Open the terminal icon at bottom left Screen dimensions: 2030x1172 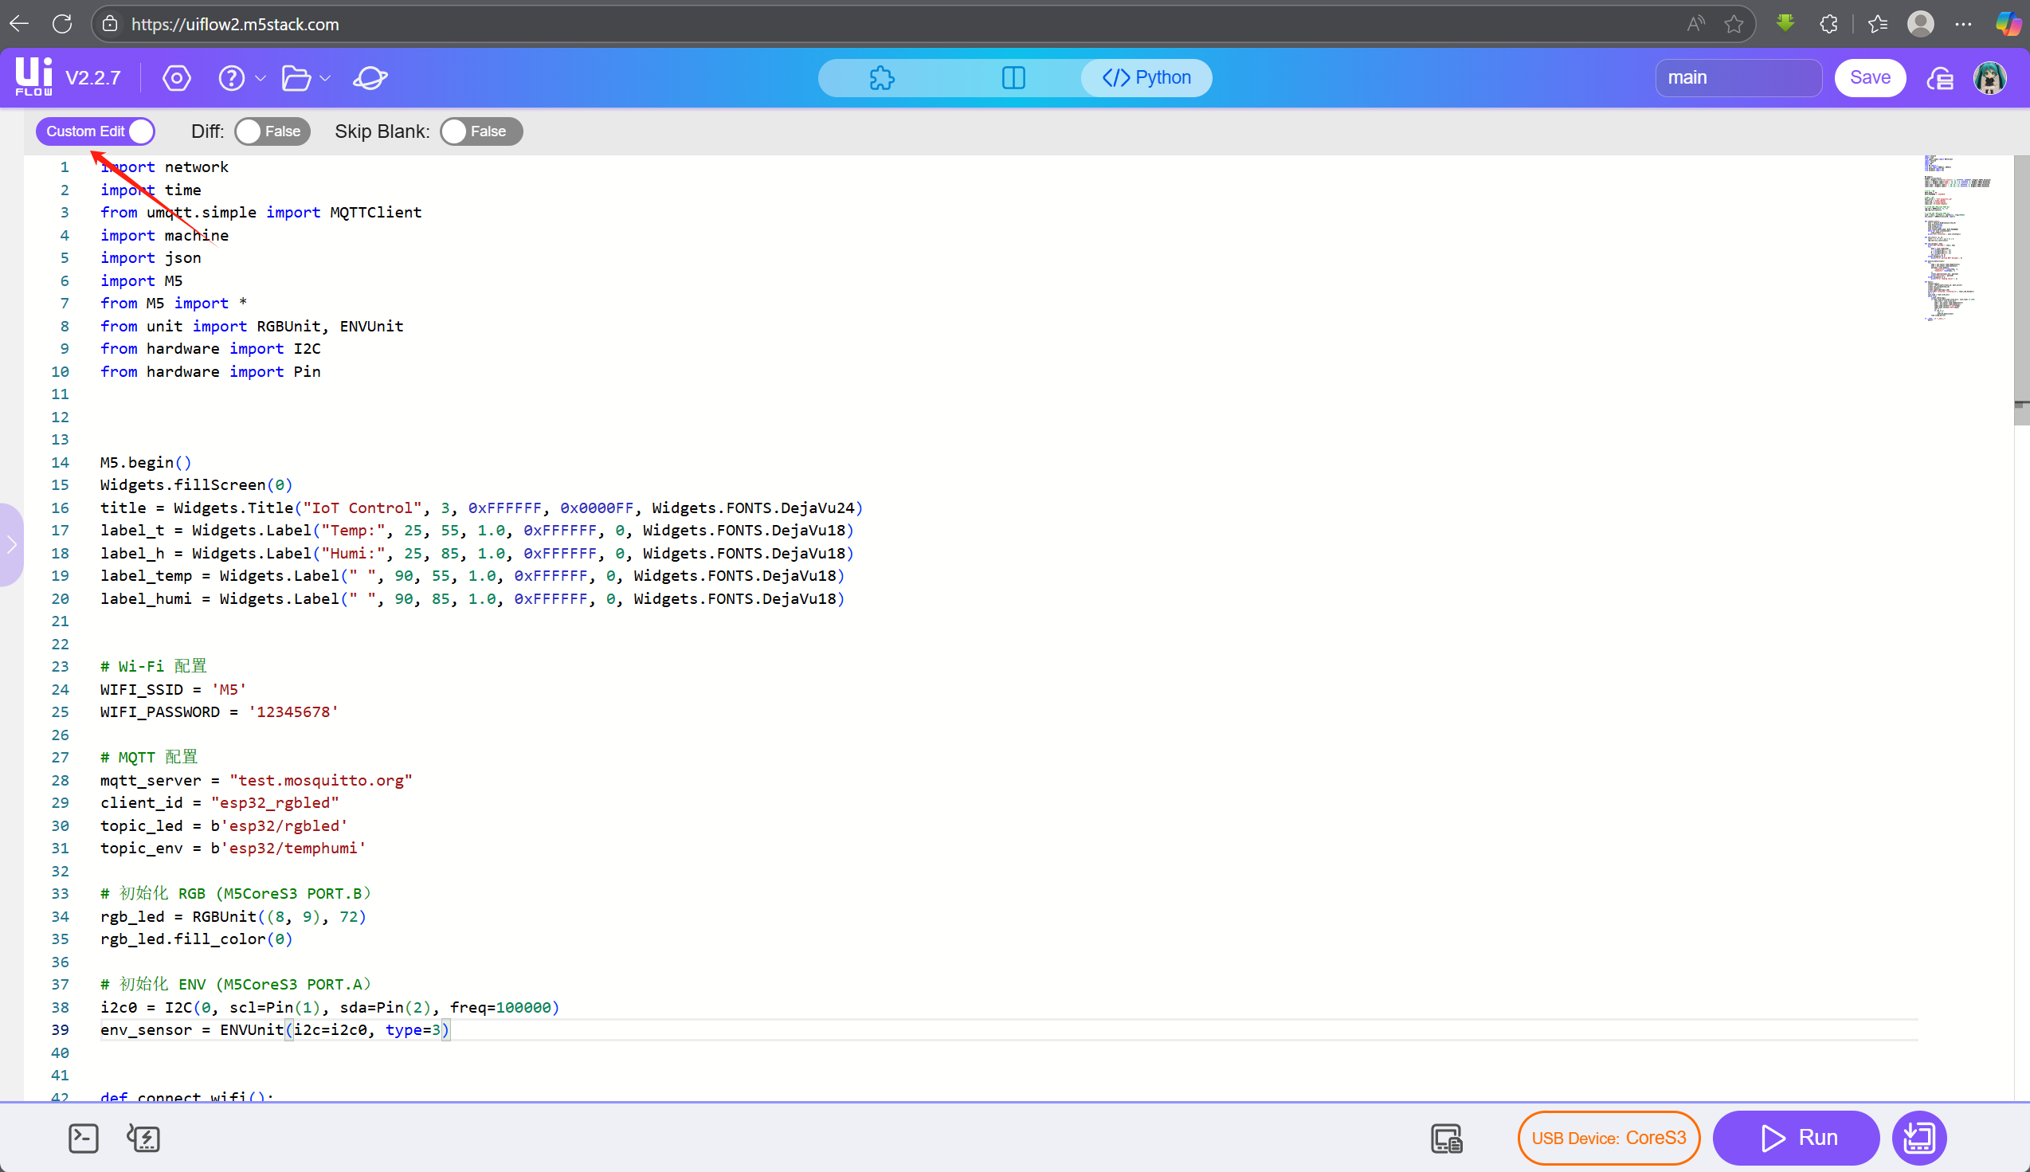click(x=84, y=1139)
